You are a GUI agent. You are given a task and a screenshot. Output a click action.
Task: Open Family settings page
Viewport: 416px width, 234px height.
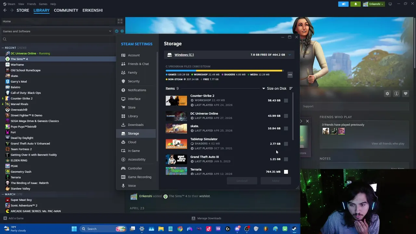136,72
